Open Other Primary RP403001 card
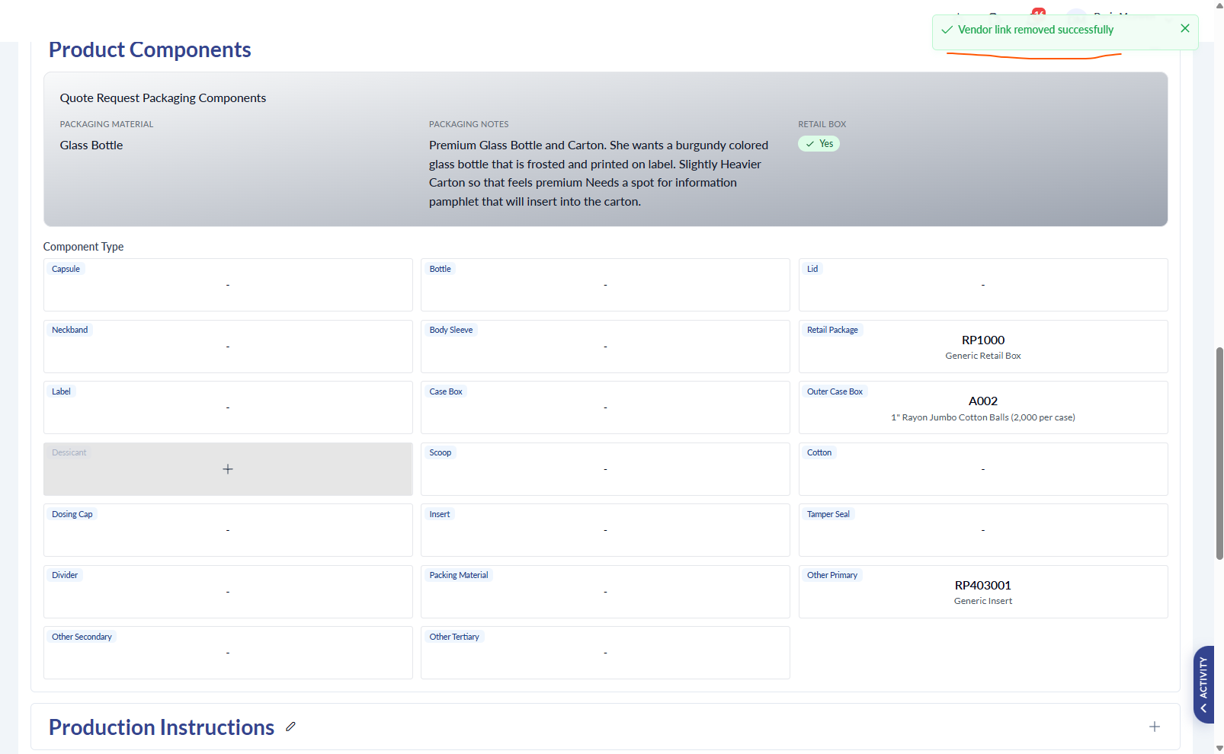Image resolution: width=1224 pixels, height=754 pixels. [983, 592]
